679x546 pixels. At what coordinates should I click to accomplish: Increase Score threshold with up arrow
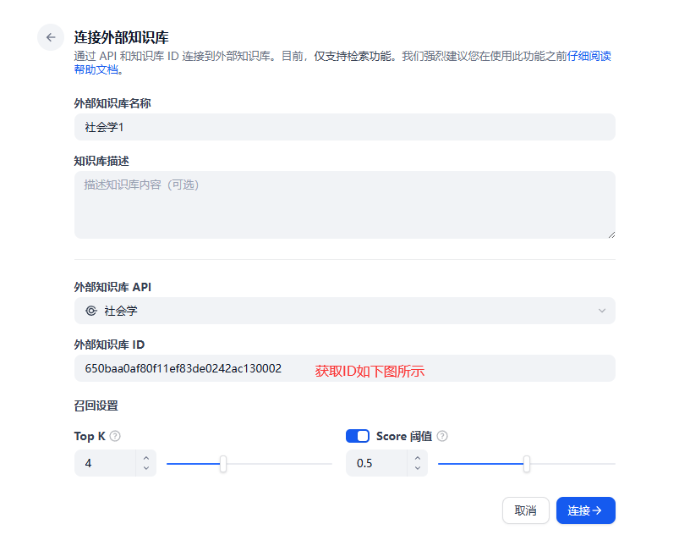418,458
